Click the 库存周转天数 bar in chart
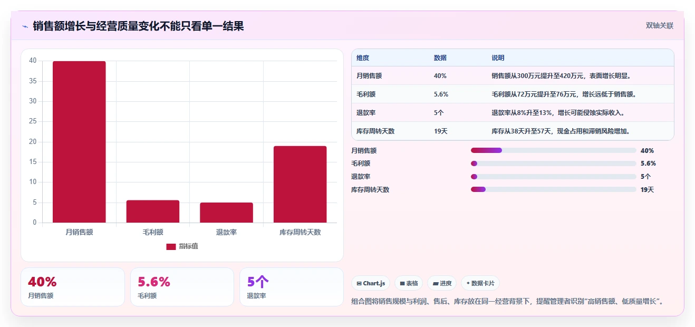The width and height of the screenshot is (695, 327). point(300,184)
